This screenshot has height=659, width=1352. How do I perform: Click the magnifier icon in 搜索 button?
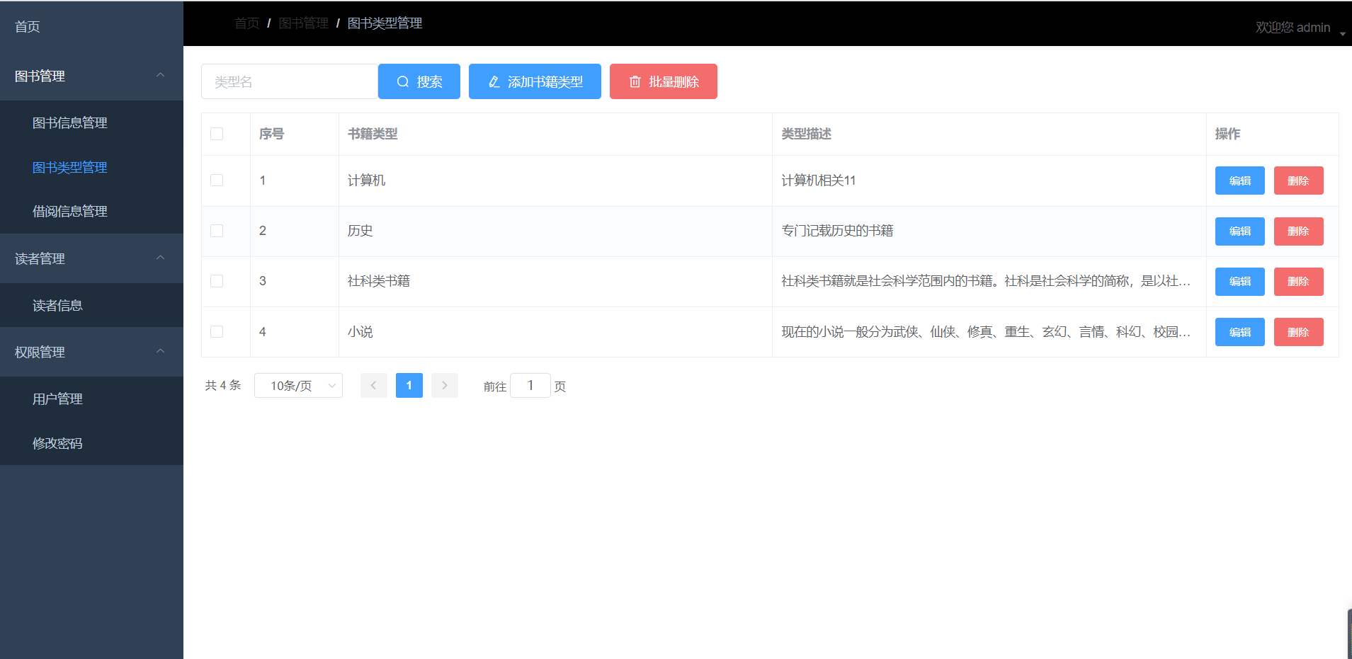pos(403,82)
